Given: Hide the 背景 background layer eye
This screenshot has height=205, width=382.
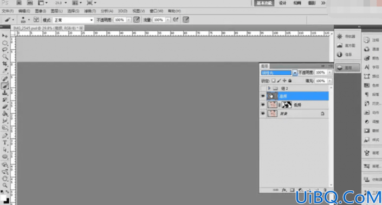Looking at the screenshot, I should (x=263, y=114).
